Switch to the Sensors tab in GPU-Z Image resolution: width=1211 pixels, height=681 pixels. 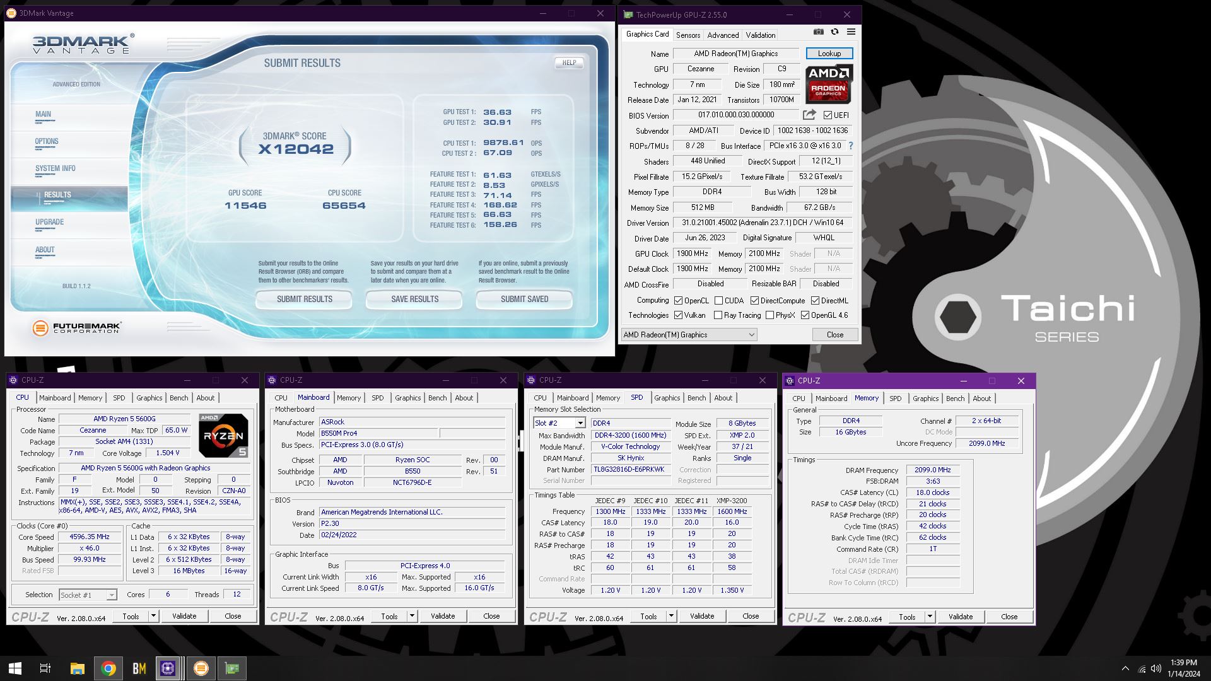(x=688, y=35)
